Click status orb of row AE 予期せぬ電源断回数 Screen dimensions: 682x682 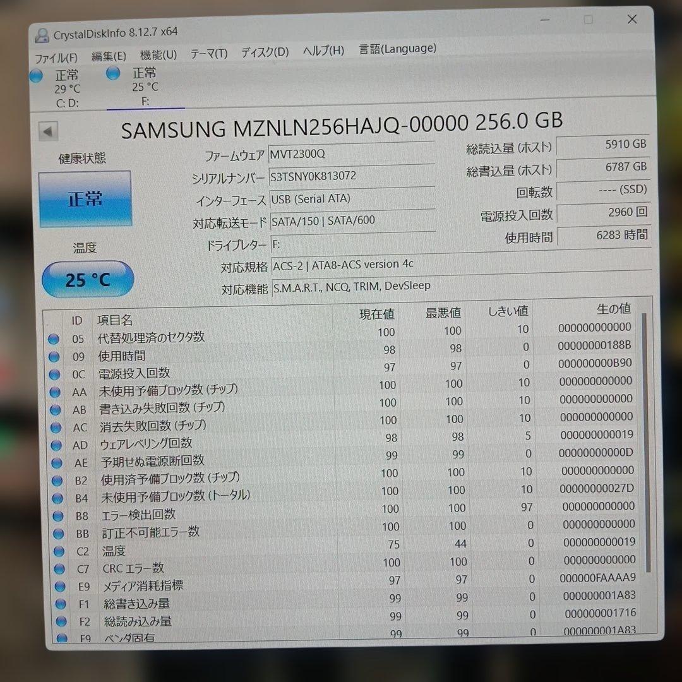coord(57,463)
